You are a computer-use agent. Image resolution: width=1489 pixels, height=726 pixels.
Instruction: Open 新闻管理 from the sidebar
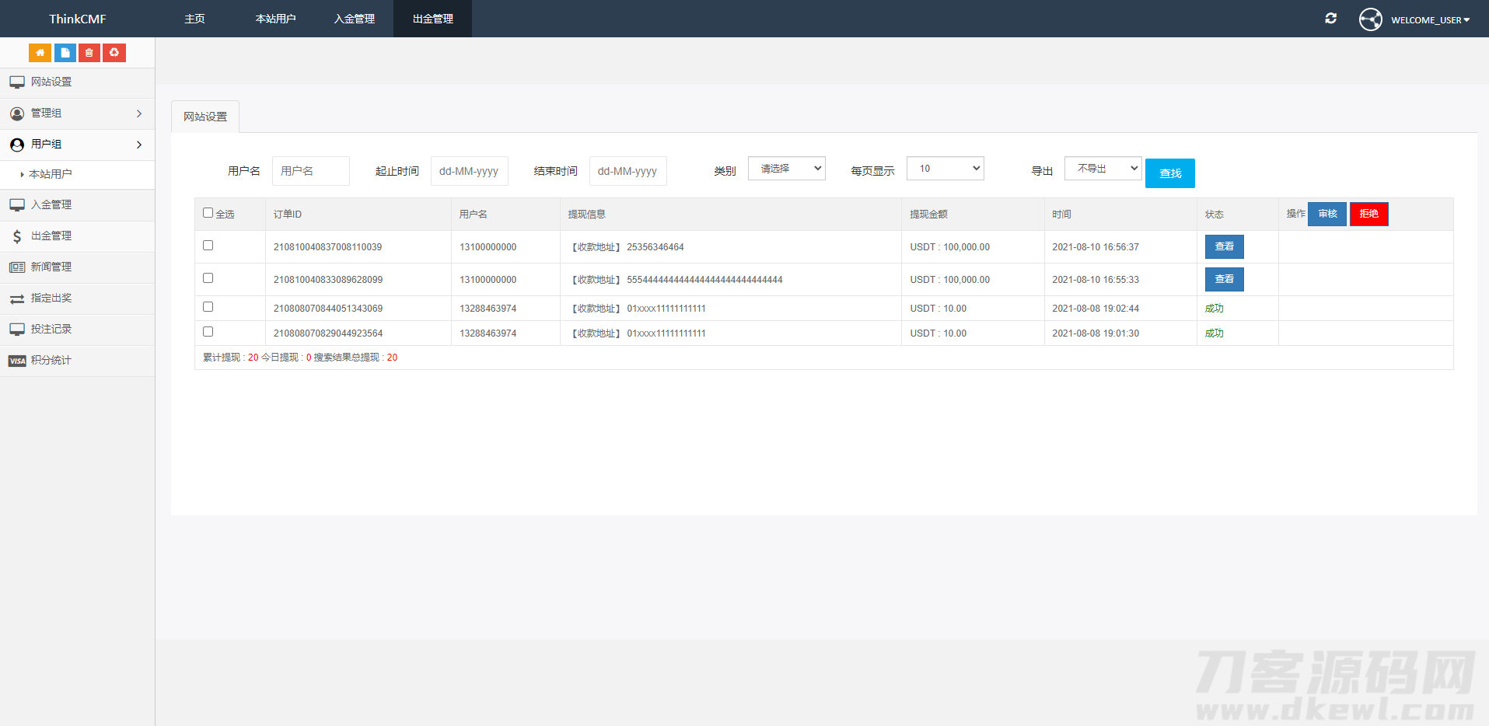click(x=51, y=267)
